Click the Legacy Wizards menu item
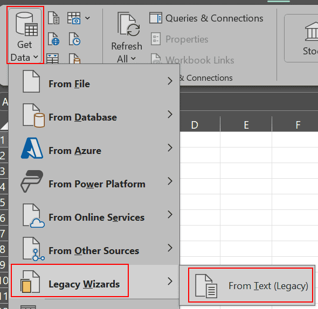The width and height of the screenshot is (318, 309). pos(94,281)
